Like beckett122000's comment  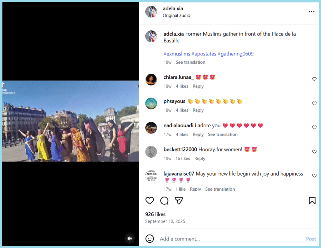click(x=314, y=152)
